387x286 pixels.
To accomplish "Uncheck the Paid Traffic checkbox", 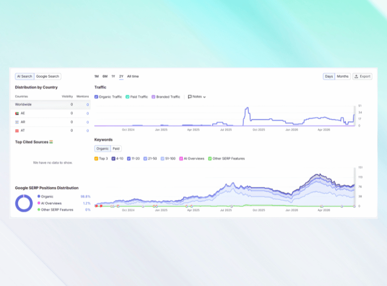I will (x=127, y=97).
